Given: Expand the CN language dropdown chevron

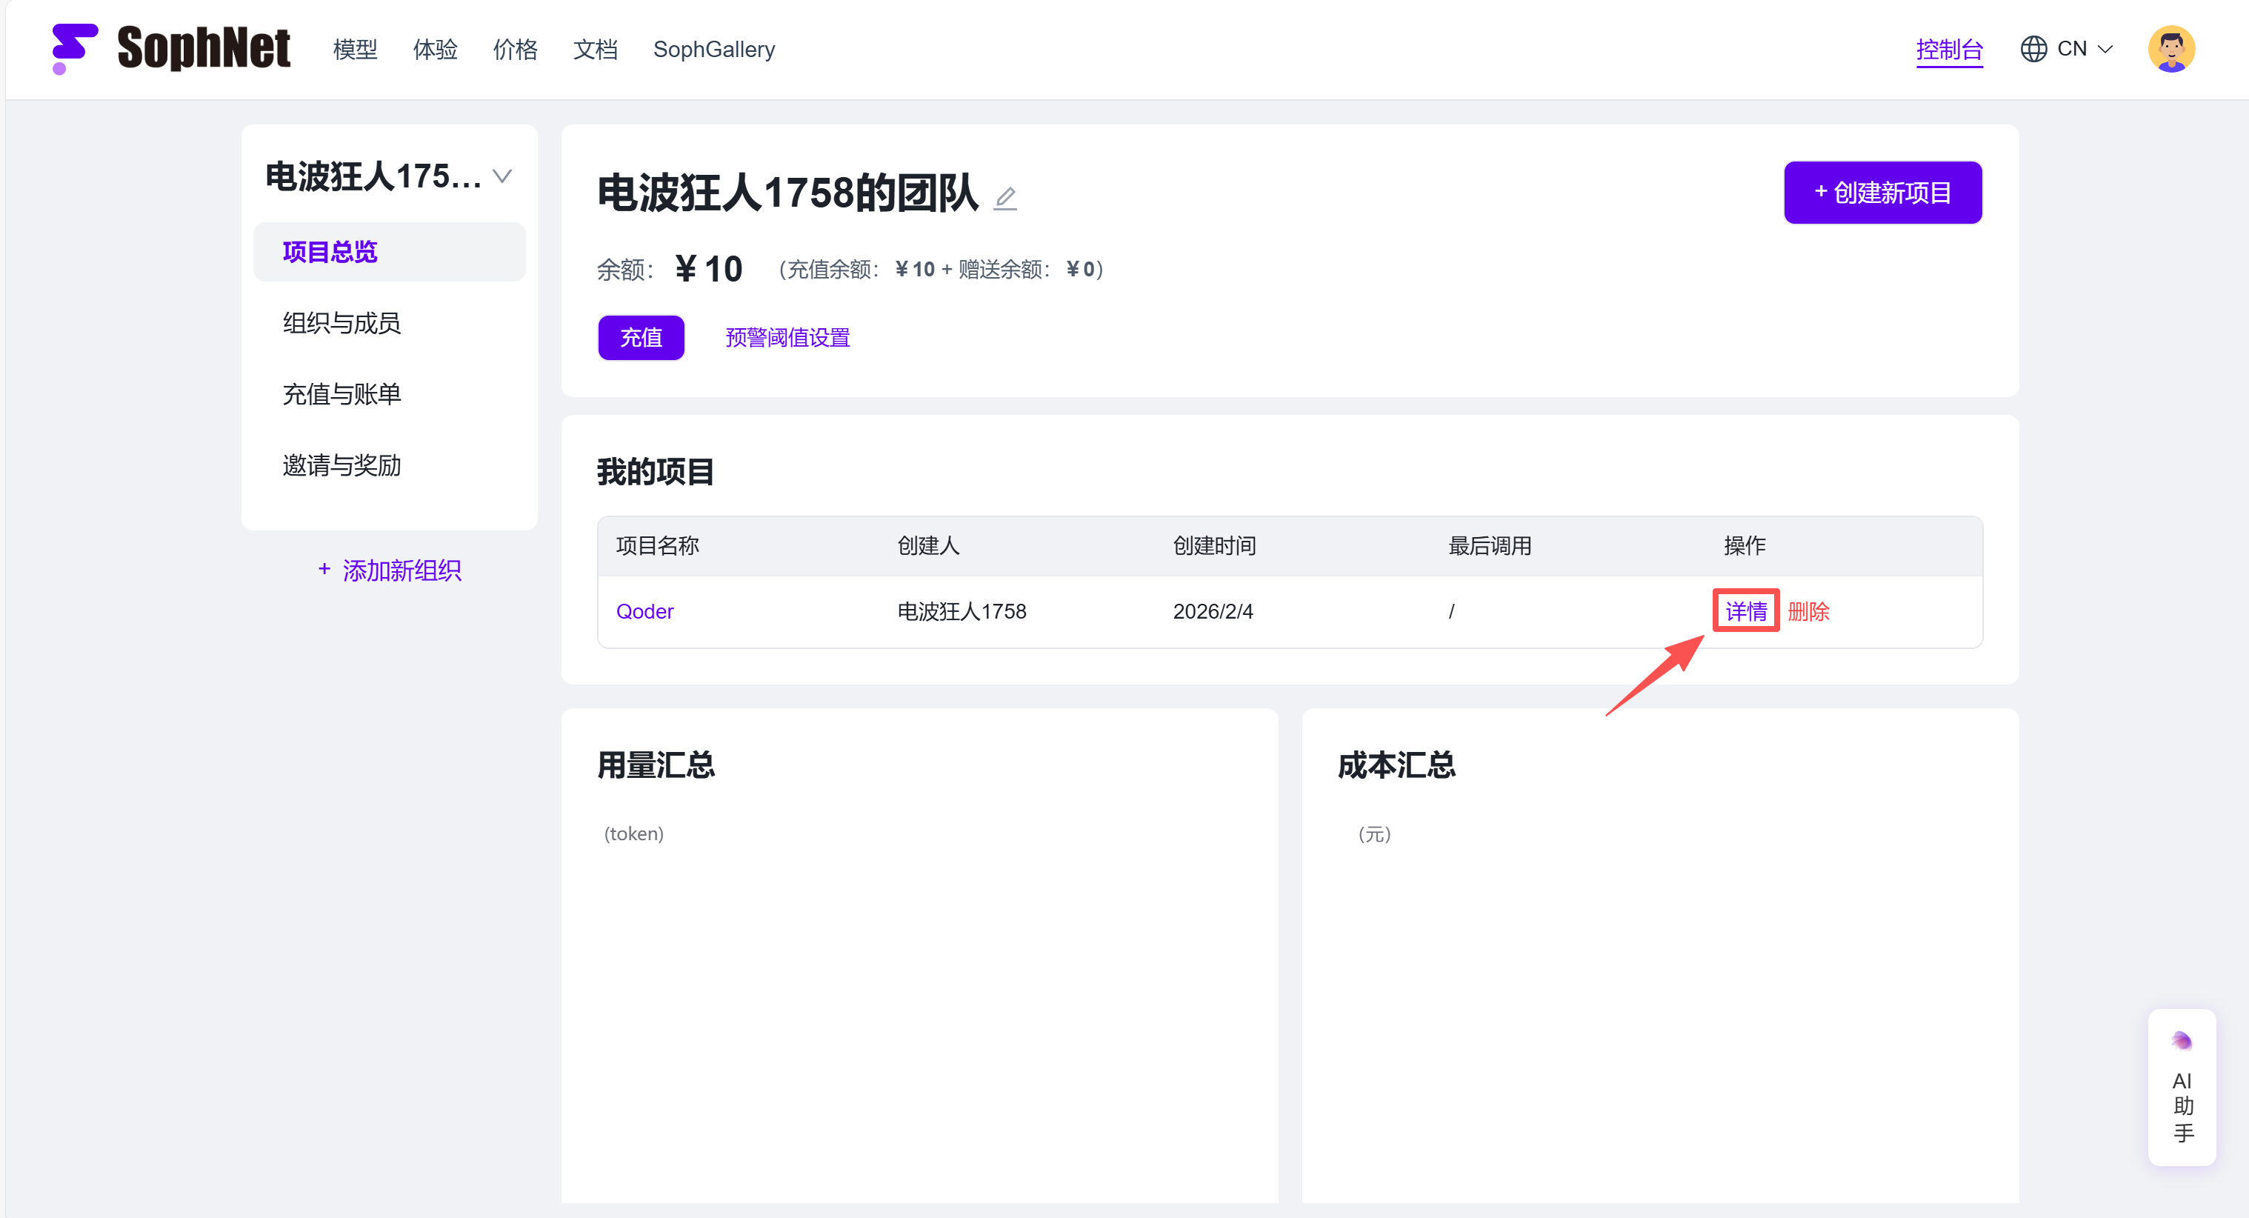Looking at the screenshot, I should click(x=2106, y=49).
